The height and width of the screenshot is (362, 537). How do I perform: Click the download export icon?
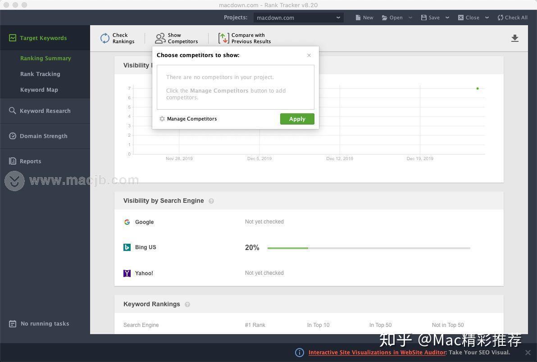click(x=515, y=38)
